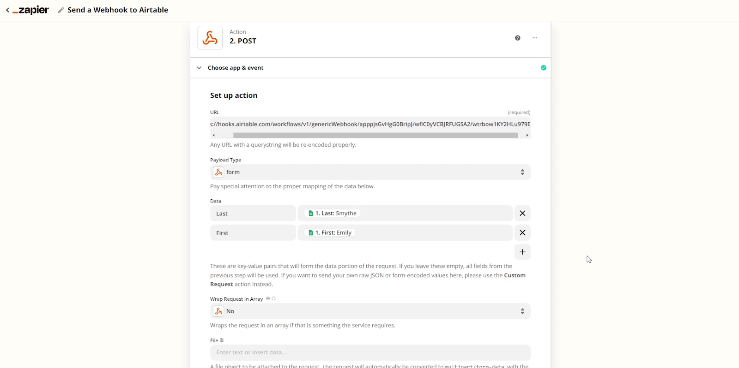Screen dimensions: 739x368
Task: Click the 'Set up action' heading
Action: click(x=234, y=95)
